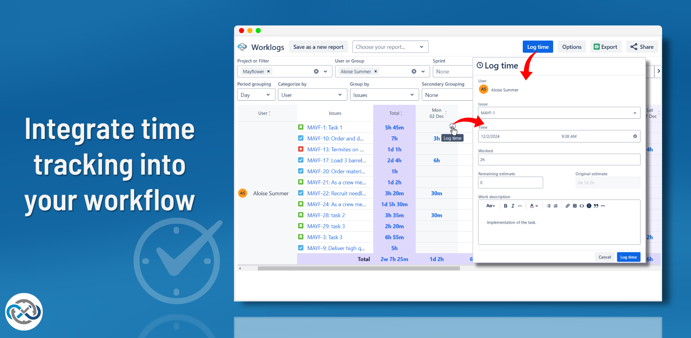Expand the User or Group dropdown arrow
This screenshot has width=691, height=338.
pos(423,71)
